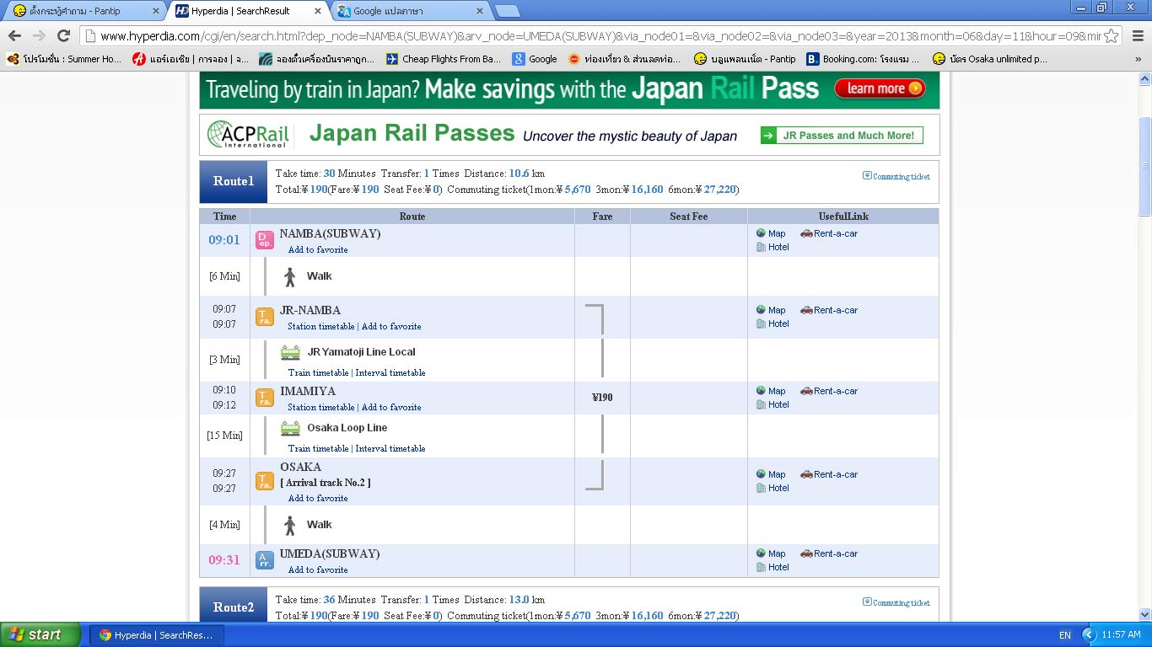Add NAMBA(SUBWAY) to favorite
1152x647 pixels.
pos(318,249)
